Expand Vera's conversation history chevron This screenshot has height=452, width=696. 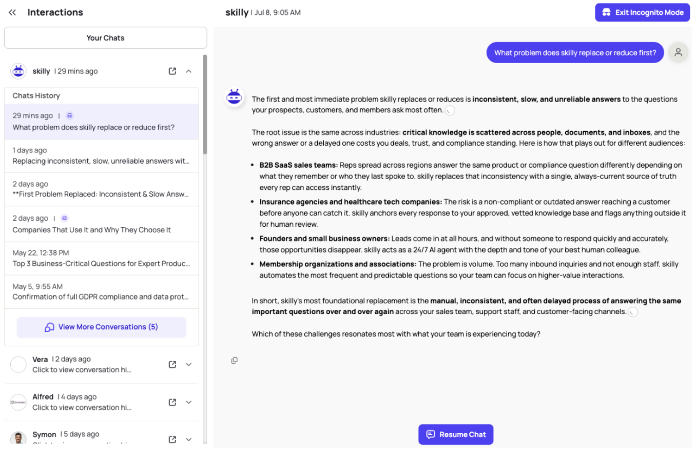coord(188,364)
